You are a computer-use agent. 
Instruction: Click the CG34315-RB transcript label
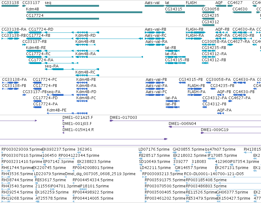(x=177, y=60)
